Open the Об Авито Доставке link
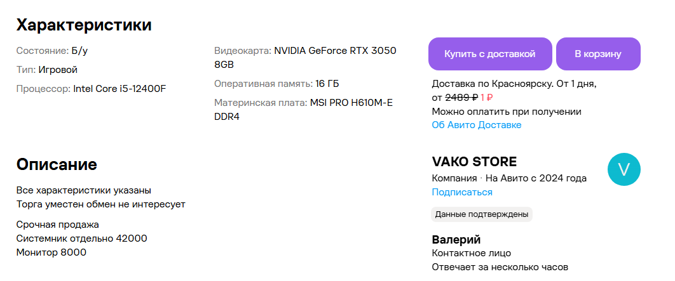The height and width of the screenshot is (281, 675). (477, 125)
